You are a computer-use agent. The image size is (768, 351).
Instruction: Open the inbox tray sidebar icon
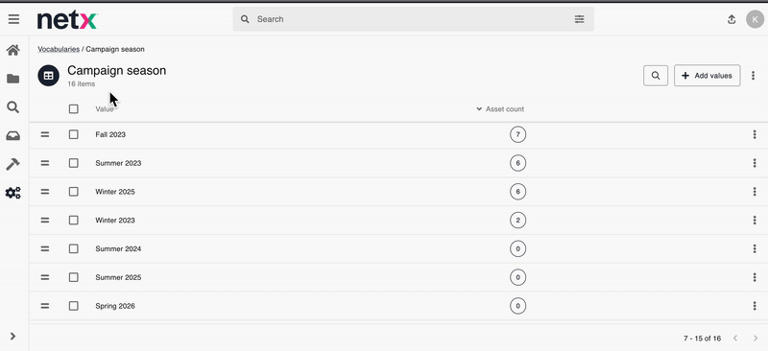12,136
